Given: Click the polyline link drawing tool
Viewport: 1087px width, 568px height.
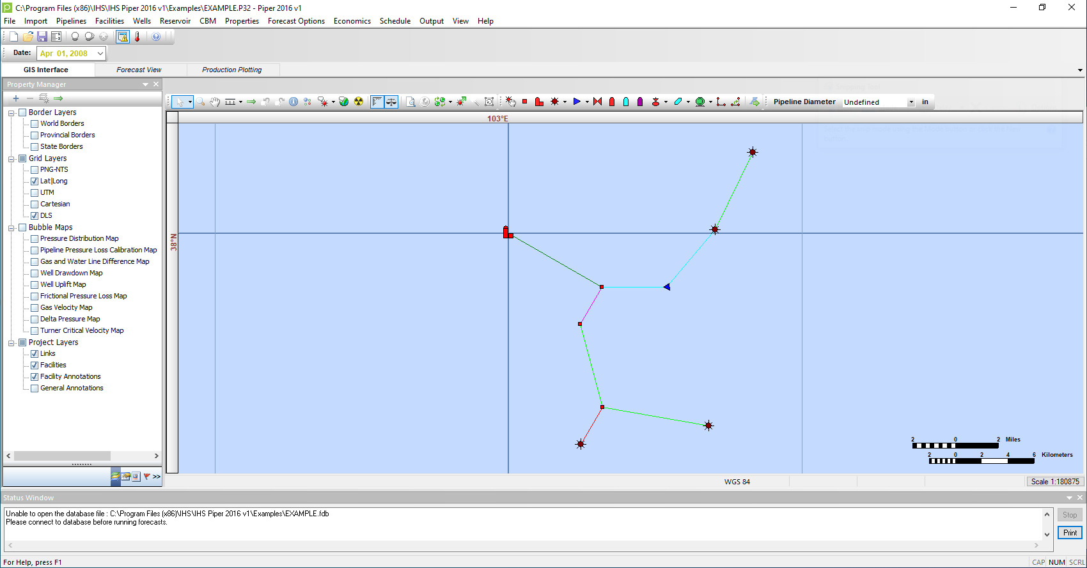Looking at the screenshot, I should pyautogui.click(x=721, y=102).
